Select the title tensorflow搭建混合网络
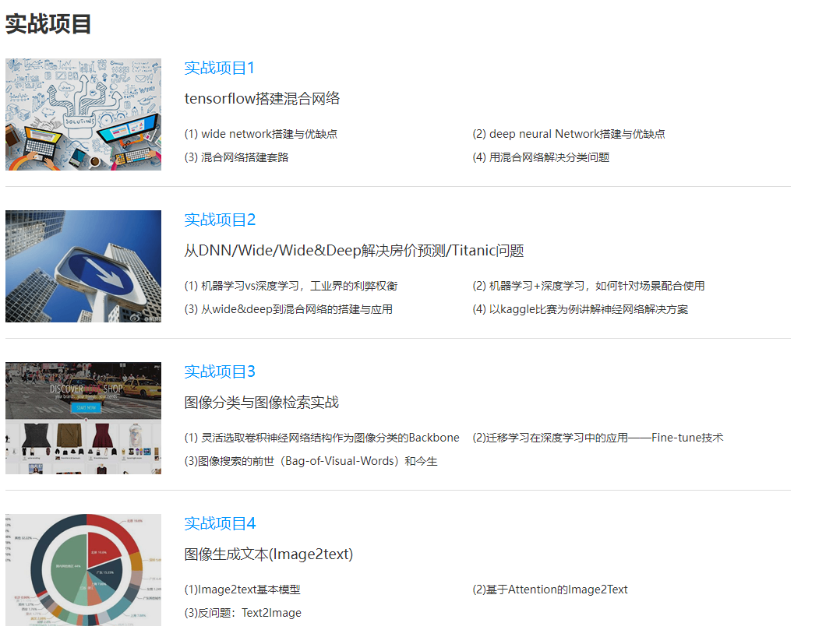This screenshot has width=833, height=630. point(262,99)
